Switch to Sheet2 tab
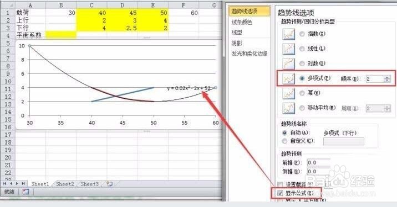The image size is (397, 207). click(65, 184)
